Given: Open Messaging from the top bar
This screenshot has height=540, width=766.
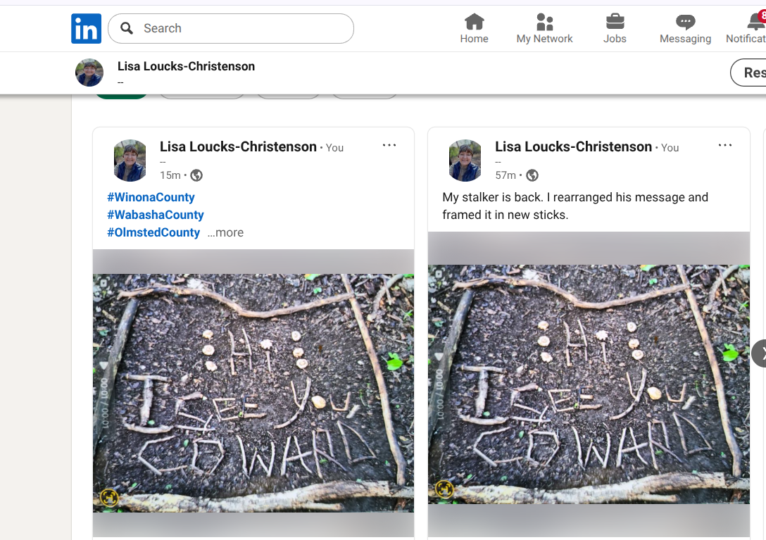Looking at the screenshot, I should 685,28.
